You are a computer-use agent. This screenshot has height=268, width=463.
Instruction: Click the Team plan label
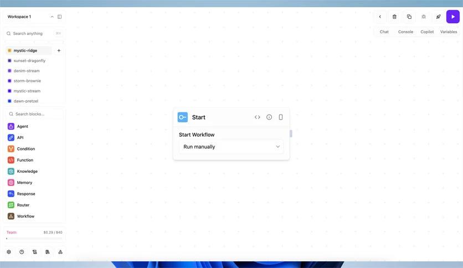[x=12, y=233]
